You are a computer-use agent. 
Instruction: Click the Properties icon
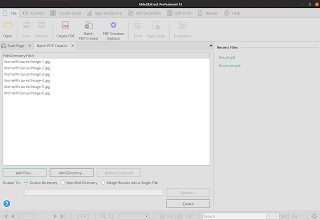point(182,25)
